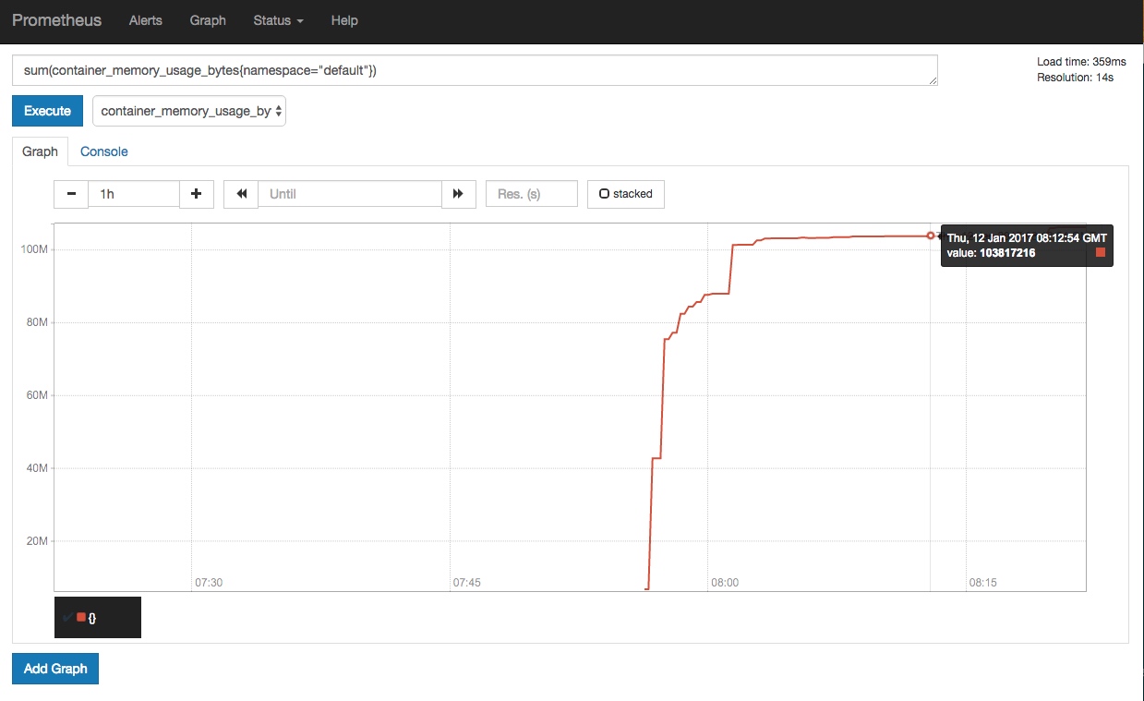Viewport: 1144px width, 701px height.
Task: Click the Add Graph button
Action: [x=55, y=669]
